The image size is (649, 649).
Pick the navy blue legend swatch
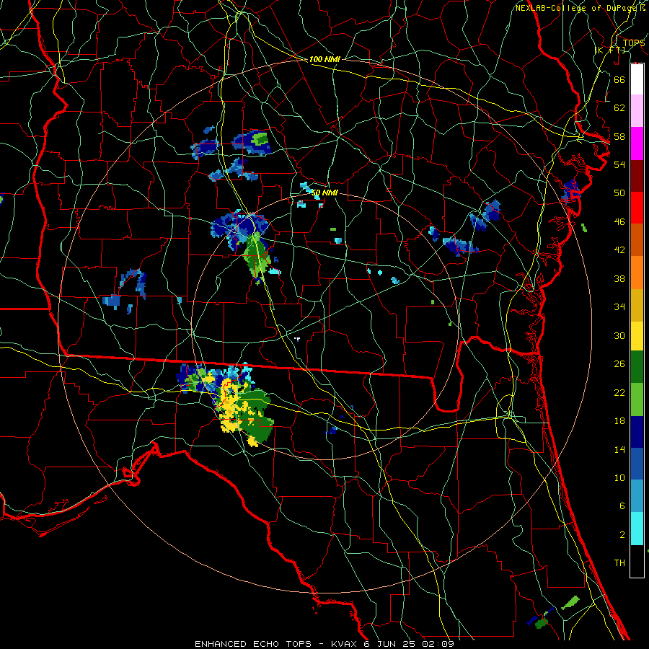tap(637, 432)
